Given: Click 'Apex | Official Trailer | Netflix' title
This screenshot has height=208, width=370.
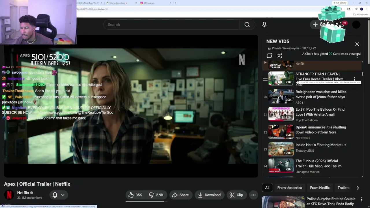Looking at the screenshot, I should (x=37, y=184).
